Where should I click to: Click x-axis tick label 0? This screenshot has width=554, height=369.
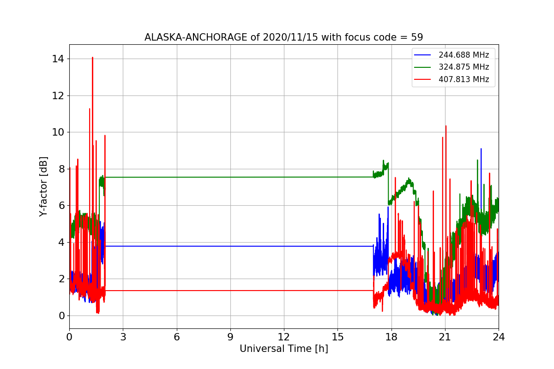pos(69,337)
